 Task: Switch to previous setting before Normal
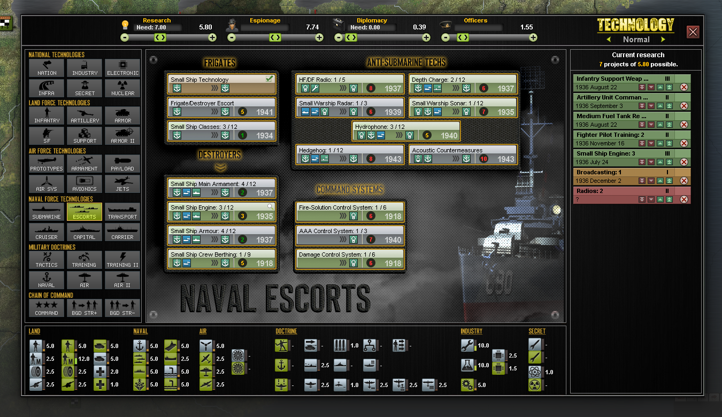coord(609,40)
